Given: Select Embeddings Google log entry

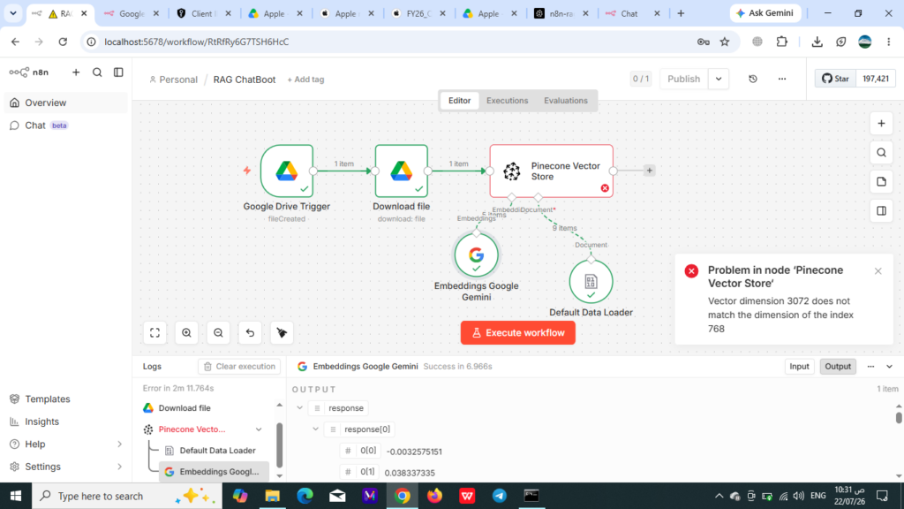Looking at the screenshot, I should tap(214, 472).
